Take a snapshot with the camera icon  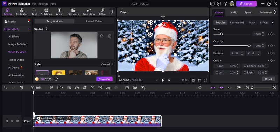(193, 80)
